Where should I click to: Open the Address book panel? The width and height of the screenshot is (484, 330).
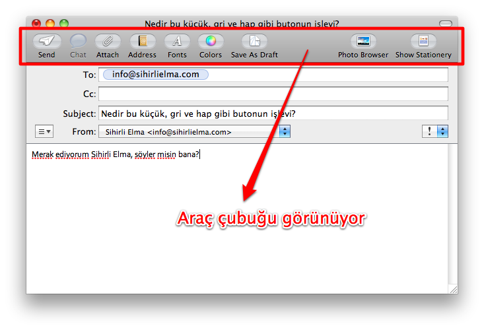142,42
